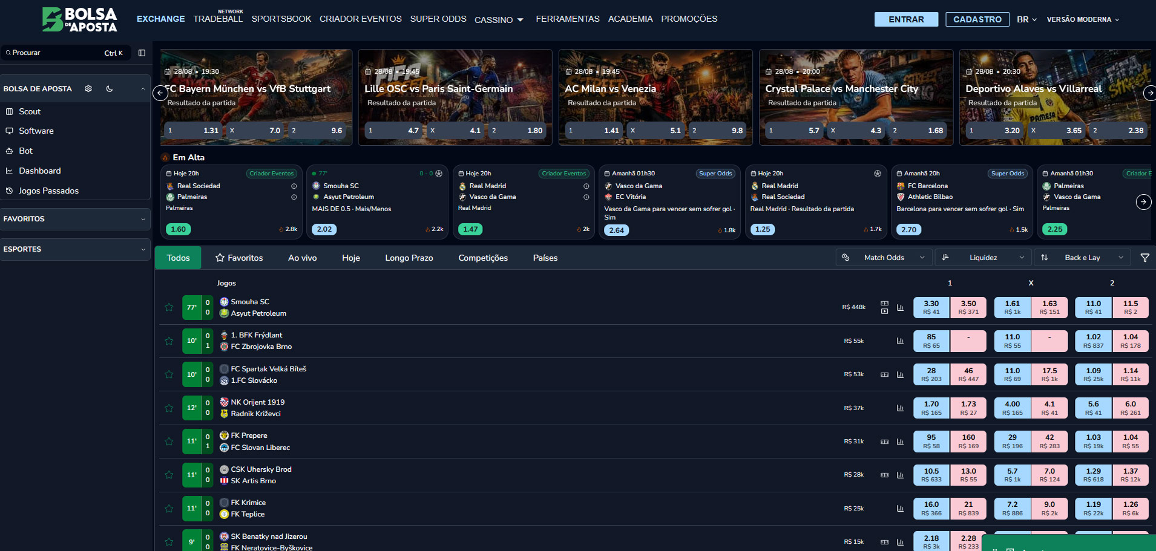Favorite the Smouha SC match star
Screen dimensions: 1156x551
click(x=169, y=307)
